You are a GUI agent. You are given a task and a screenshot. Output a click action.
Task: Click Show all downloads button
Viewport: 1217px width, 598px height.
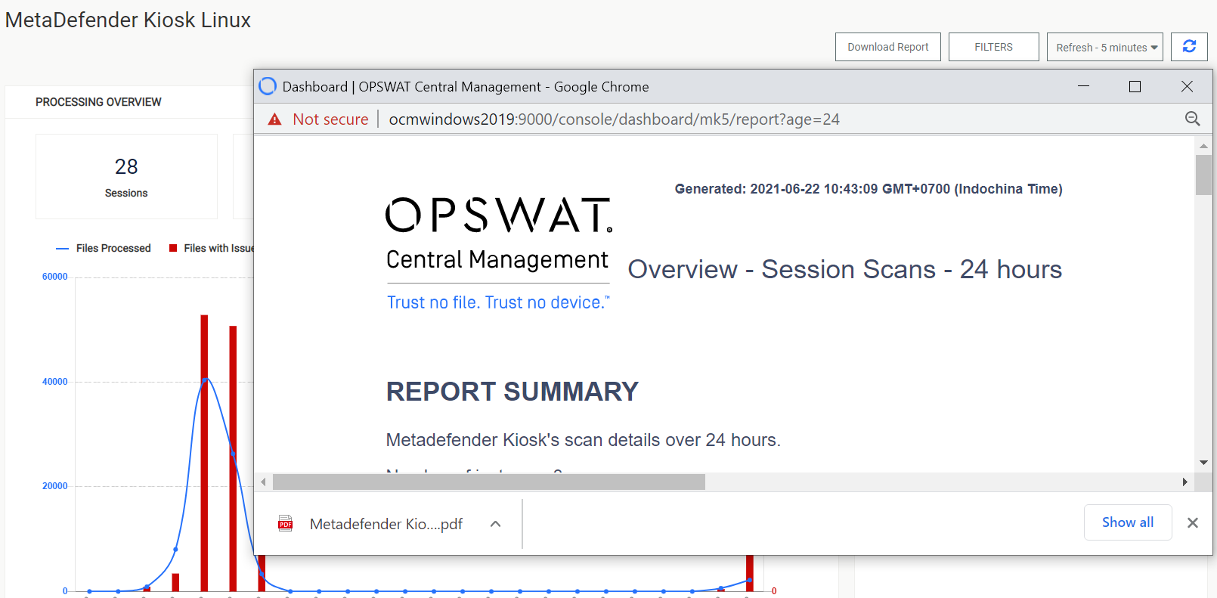pos(1127,522)
